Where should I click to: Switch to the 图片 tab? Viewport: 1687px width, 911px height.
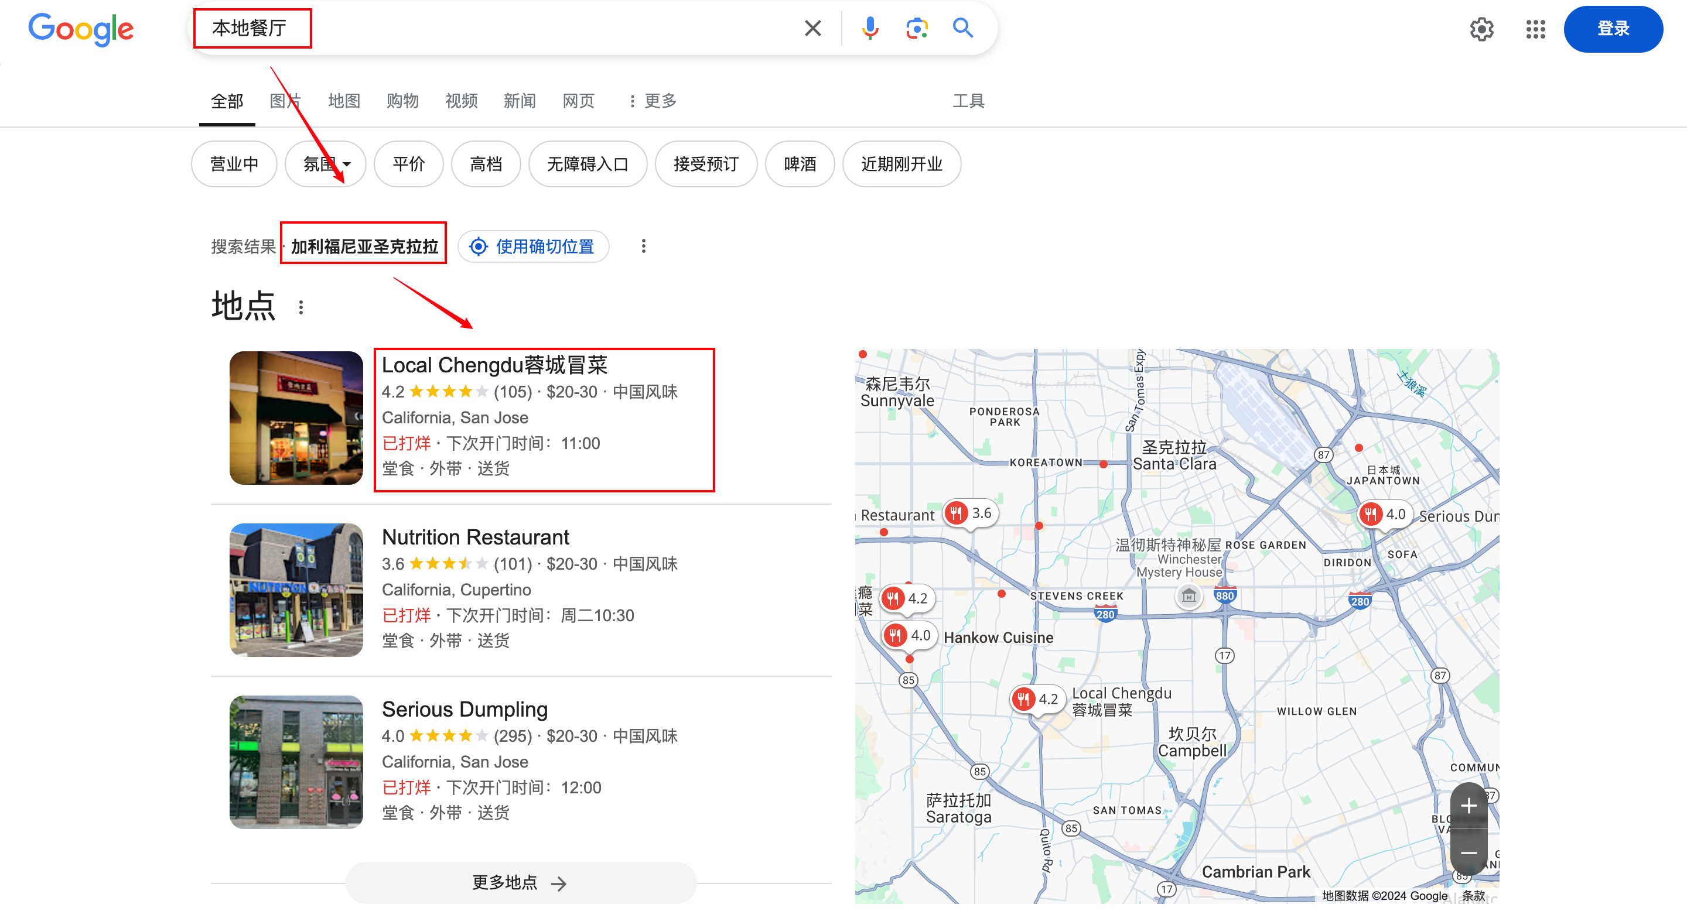coord(285,101)
